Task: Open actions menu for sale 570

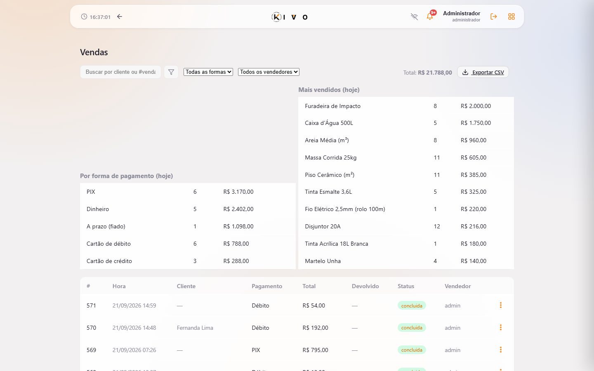Action: coord(501,327)
